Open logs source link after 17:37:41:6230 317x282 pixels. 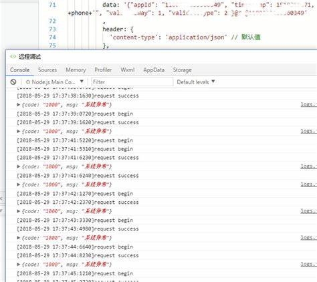[309, 166]
